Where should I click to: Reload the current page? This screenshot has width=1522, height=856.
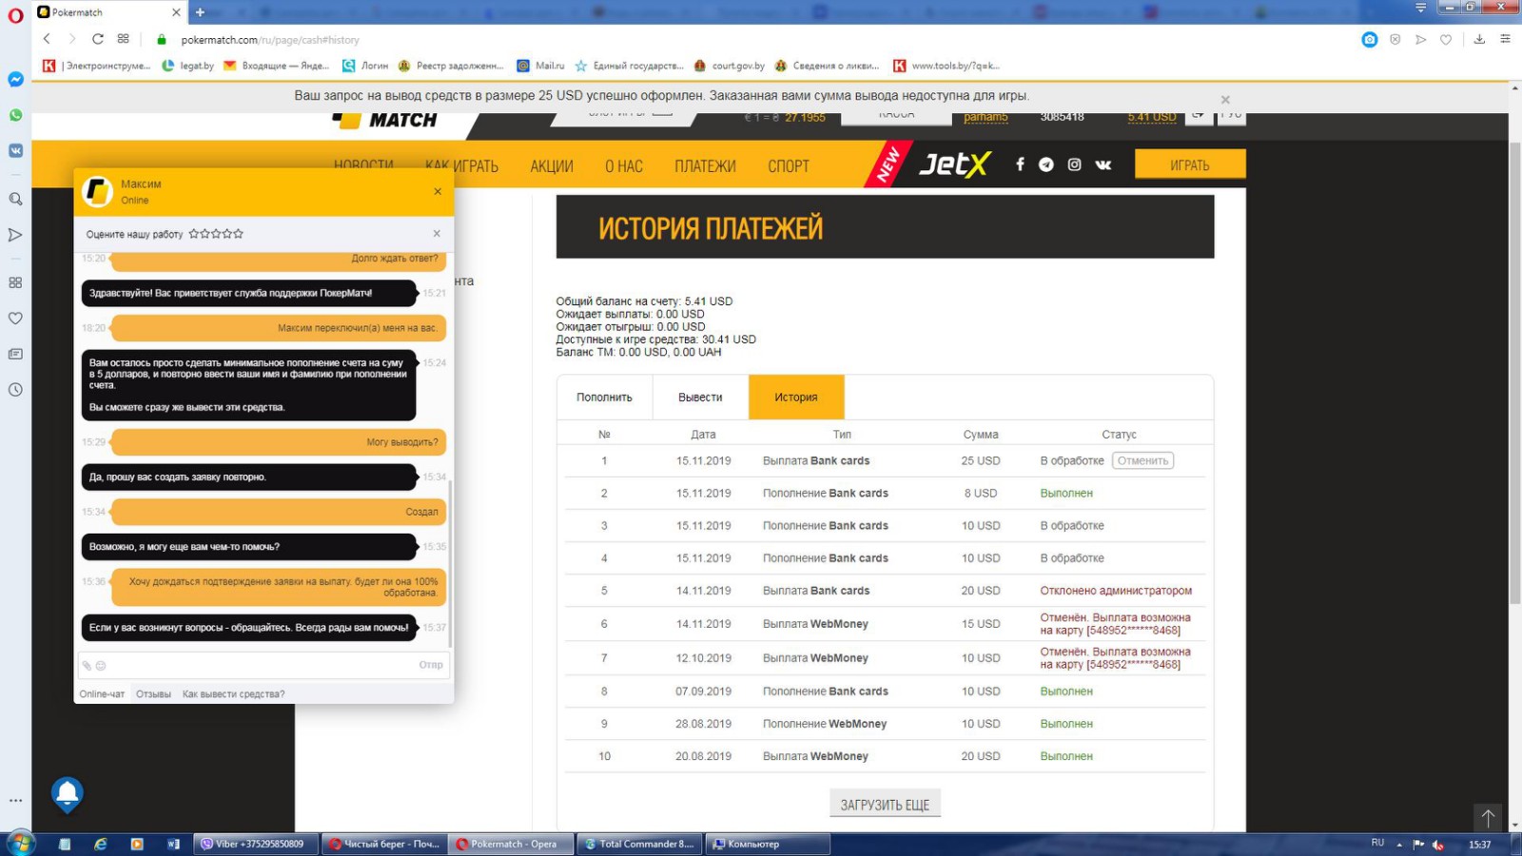point(97,39)
